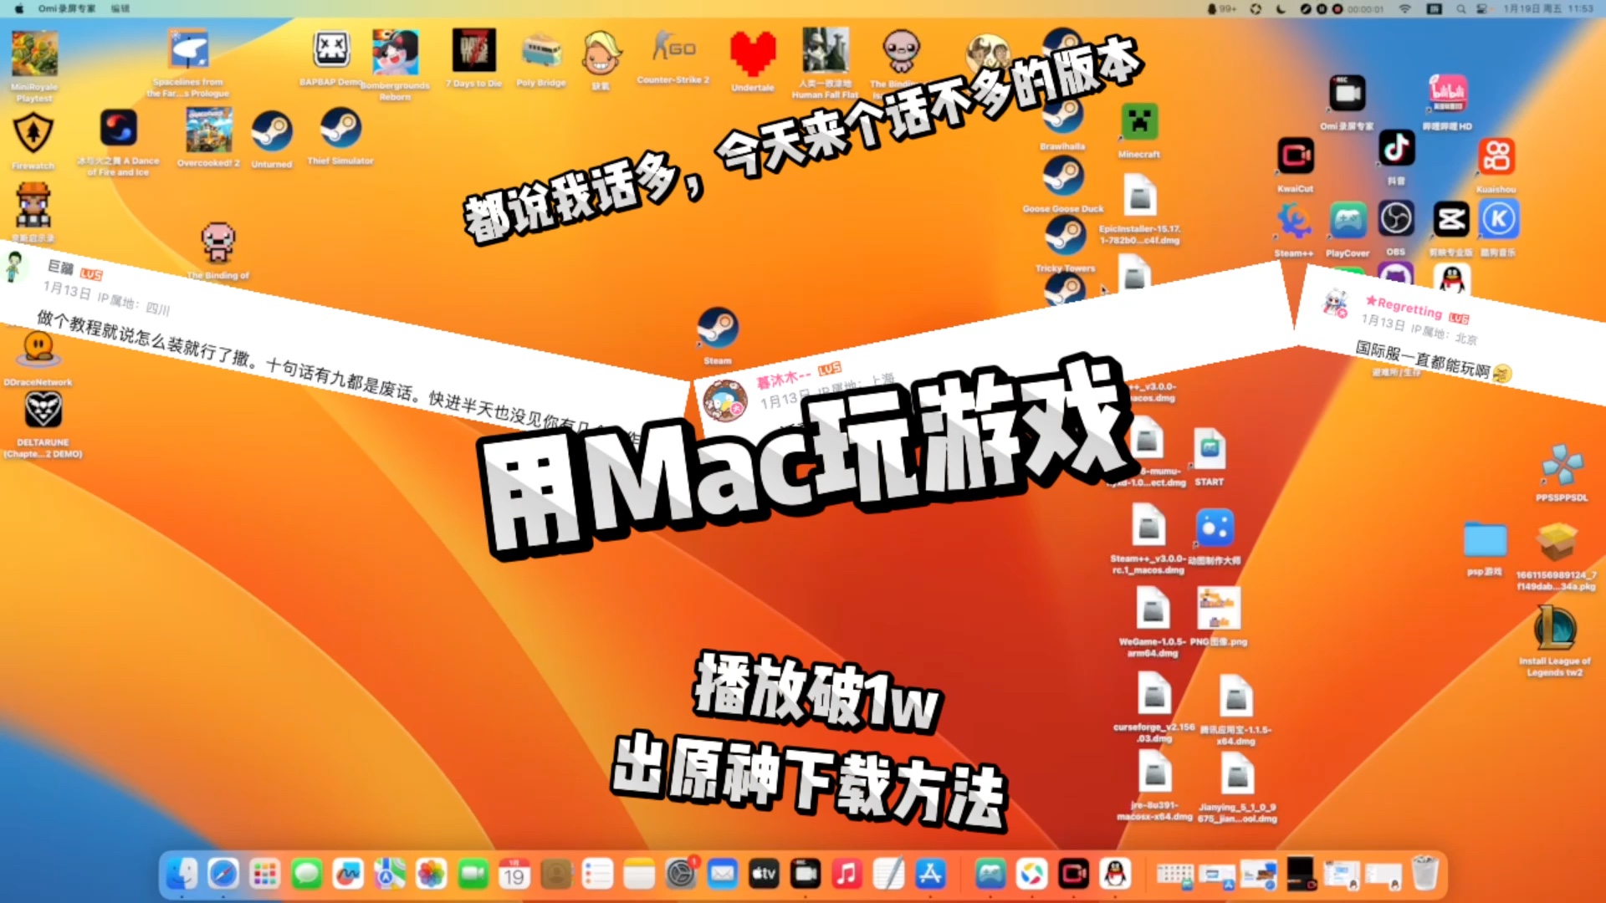Open the 哔哩哔哩 HD desktop icon

1448,94
